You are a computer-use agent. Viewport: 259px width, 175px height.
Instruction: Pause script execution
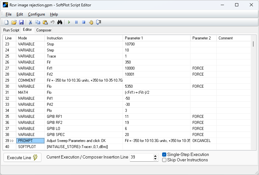76,22
